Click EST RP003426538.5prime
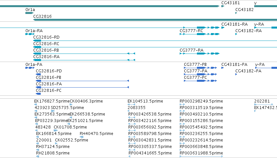Viewport: 277px width, 158px height. click(150, 114)
